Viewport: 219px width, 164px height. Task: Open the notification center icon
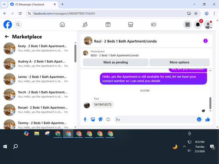tap(212, 147)
